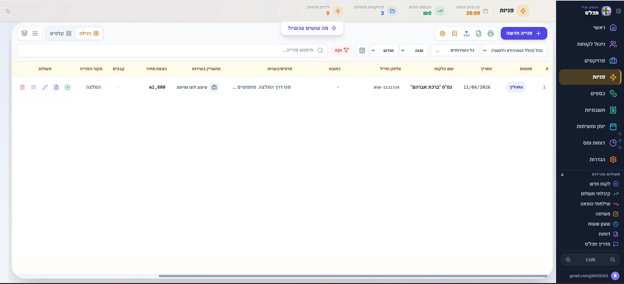The height and width of the screenshot is (284, 624).
Task: Click the upload/share arrow icon
Action: 466,33
